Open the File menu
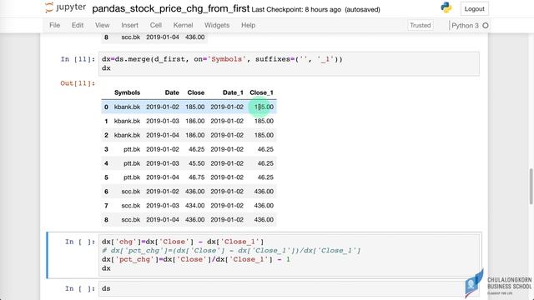This screenshot has height=300, width=534. coord(54,25)
